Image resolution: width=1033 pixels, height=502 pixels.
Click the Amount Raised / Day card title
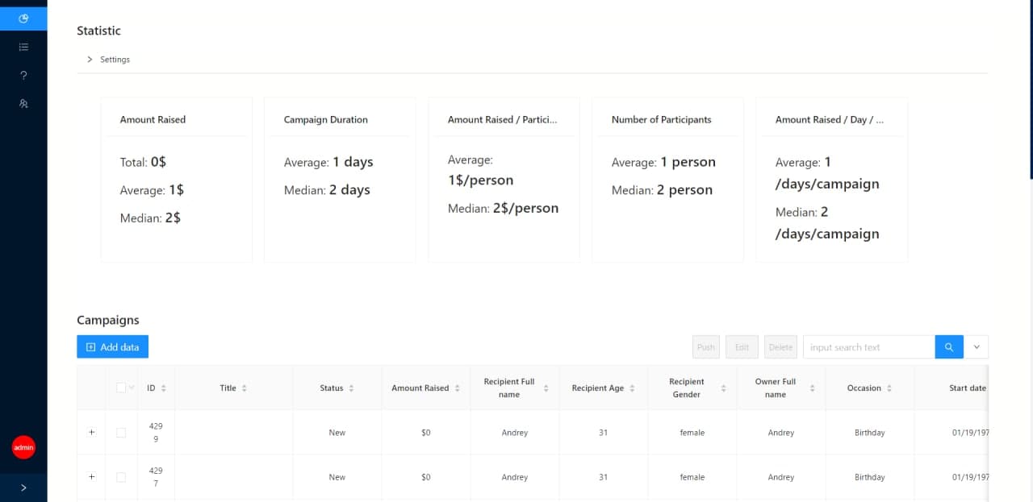tap(830, 119)
